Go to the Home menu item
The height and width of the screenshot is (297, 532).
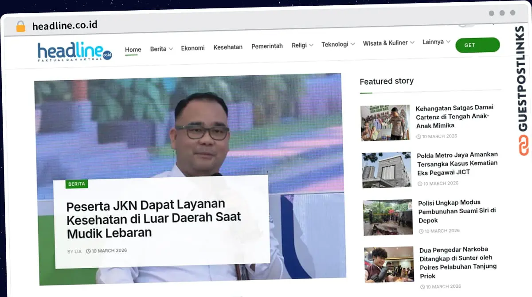[133, 50]
